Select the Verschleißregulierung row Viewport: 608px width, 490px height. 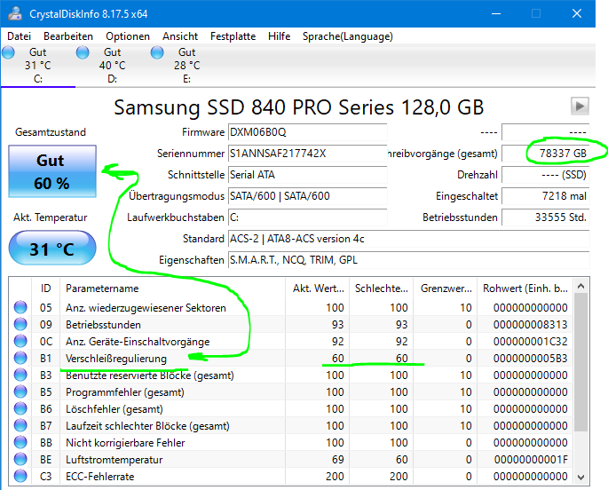point(291,359)
